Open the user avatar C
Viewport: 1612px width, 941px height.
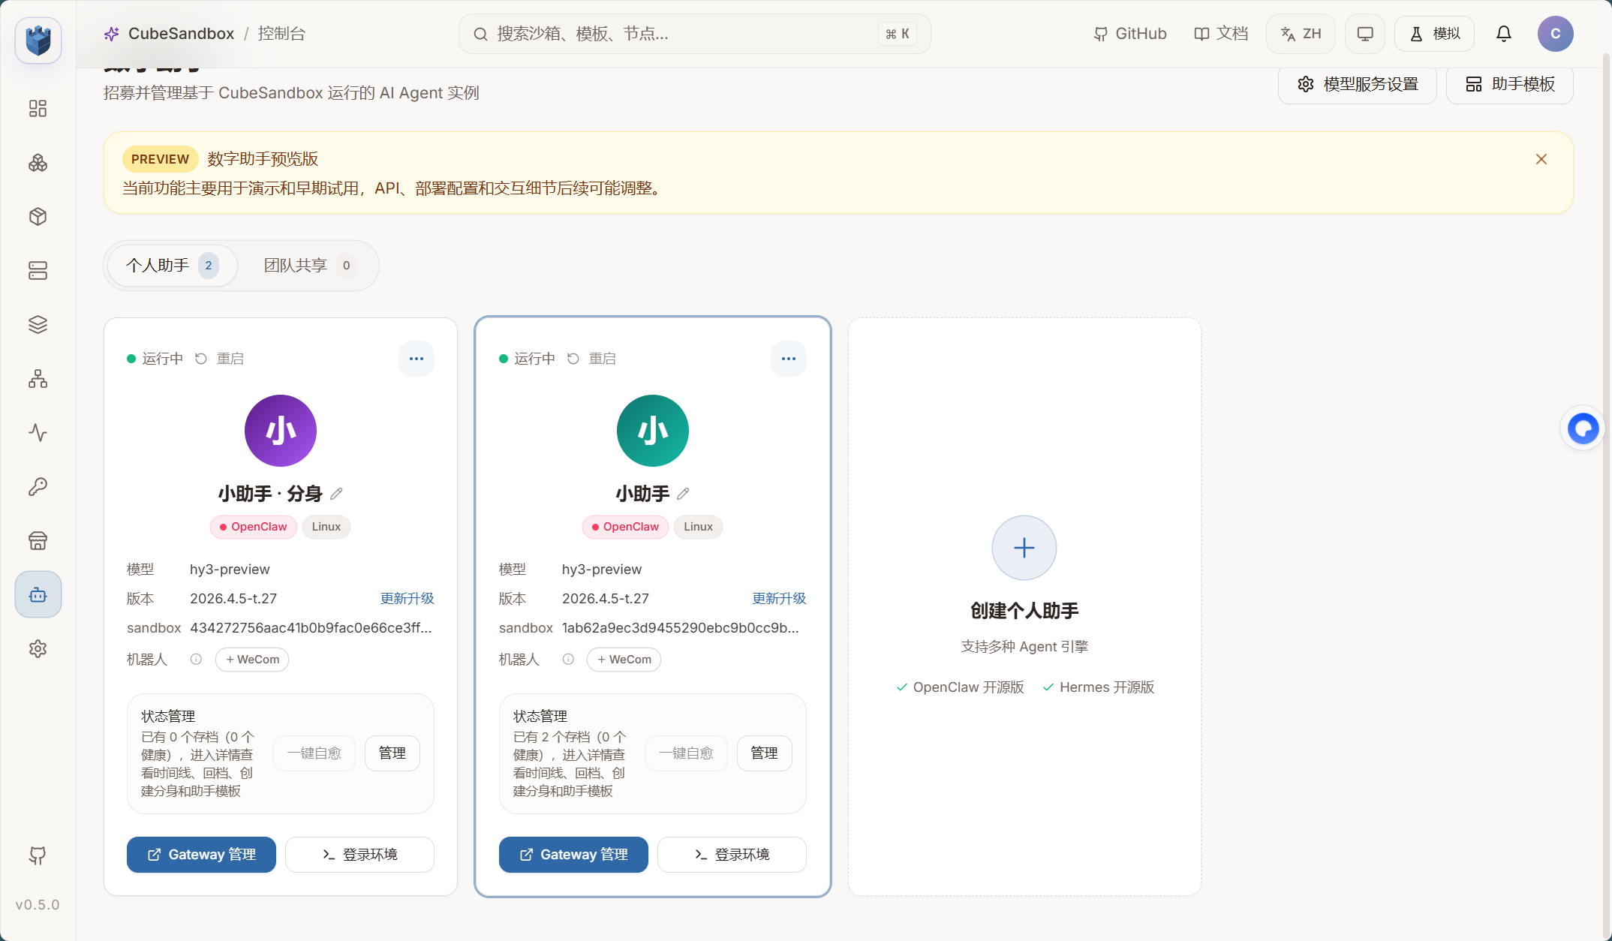point(1556,34)
